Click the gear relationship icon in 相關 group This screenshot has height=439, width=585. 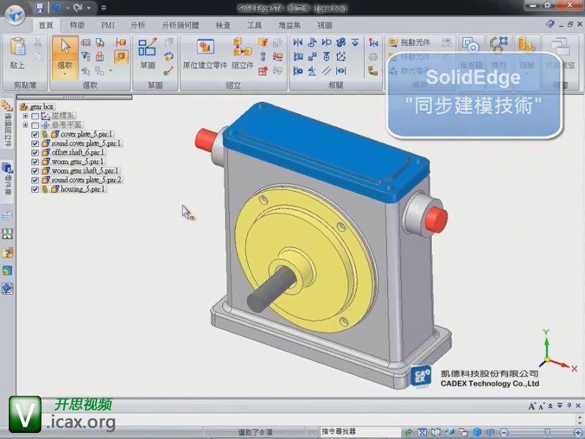coord(340,42)
